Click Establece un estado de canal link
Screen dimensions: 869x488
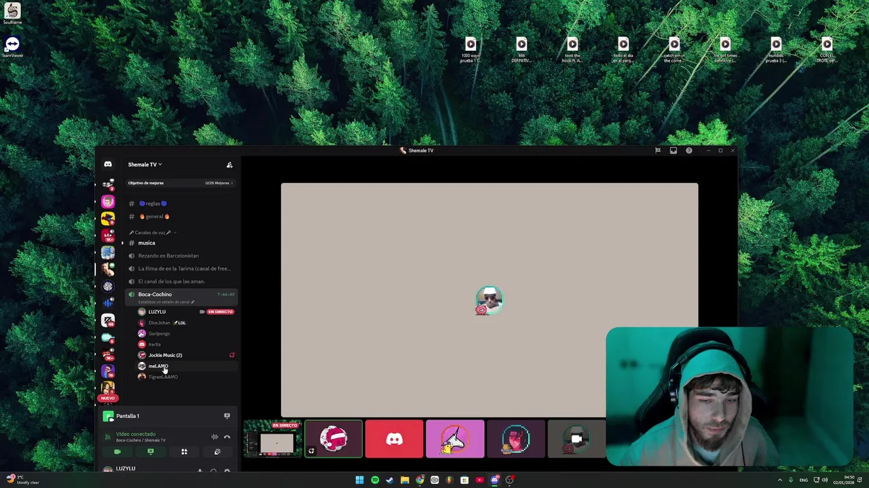click(x=166, y=302)
